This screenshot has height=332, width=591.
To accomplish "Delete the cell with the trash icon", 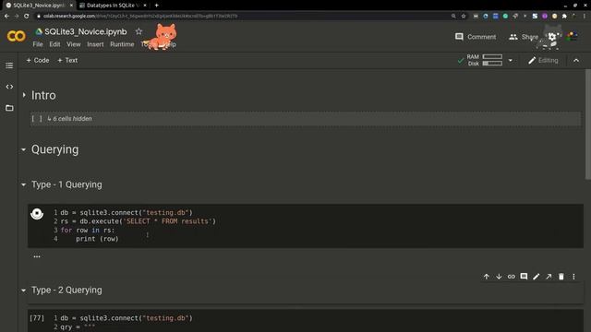I will (561, 277).
